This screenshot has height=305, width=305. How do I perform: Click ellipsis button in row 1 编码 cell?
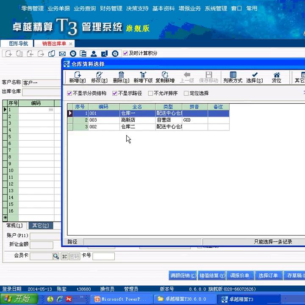coord(51,110)
